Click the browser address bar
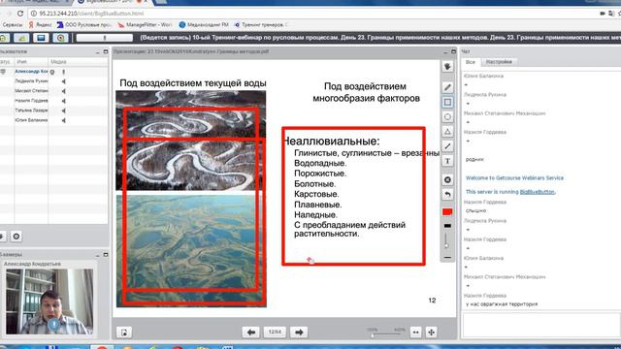Image resolution: width=621 pixels, height=349 pixels. [x=312, y=14]
